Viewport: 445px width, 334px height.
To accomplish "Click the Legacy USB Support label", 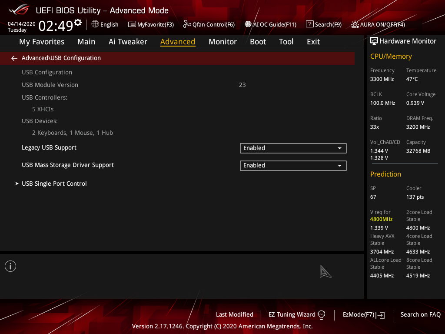I will click(x=49, y=148).
